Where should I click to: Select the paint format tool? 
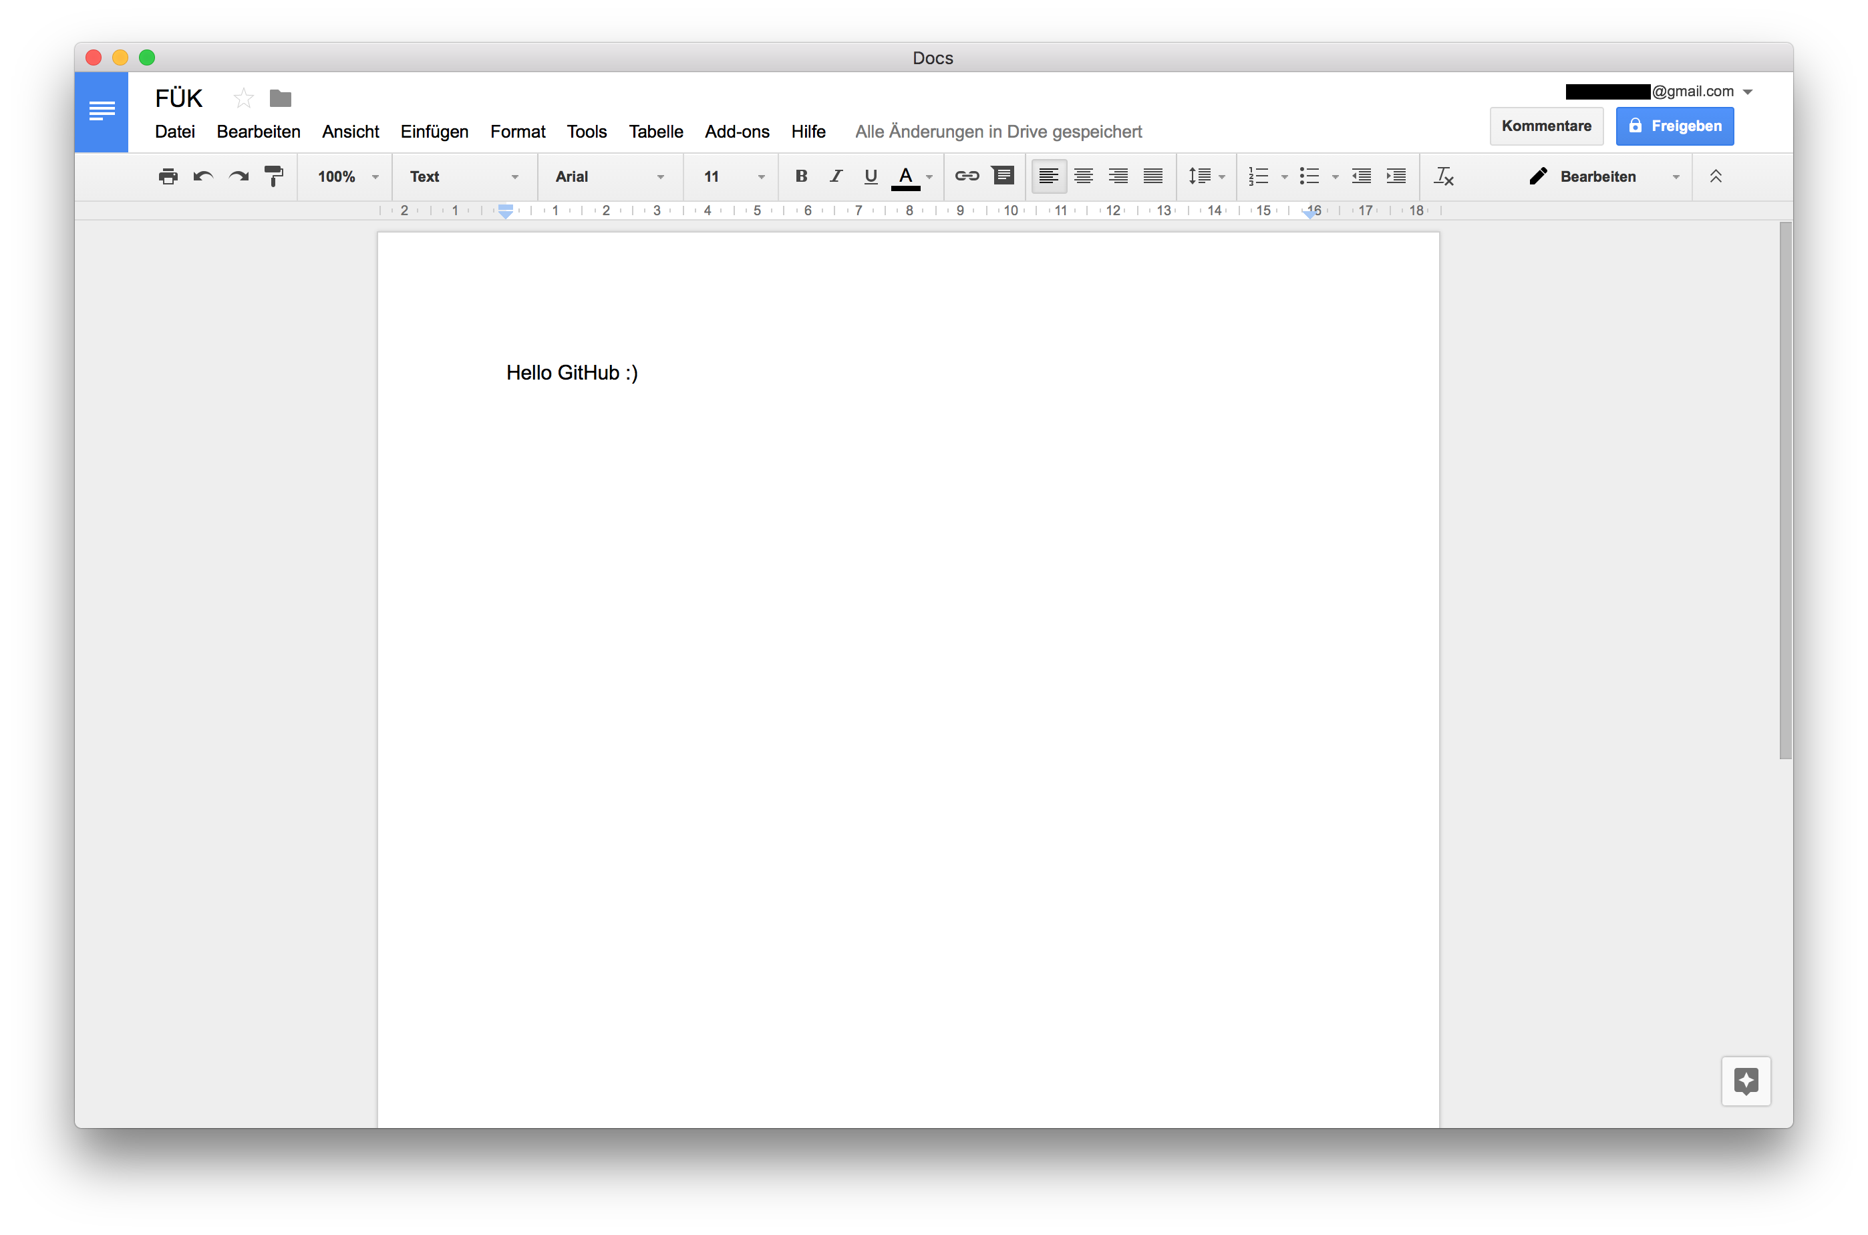pyautogui.click(x=273, y=176)
